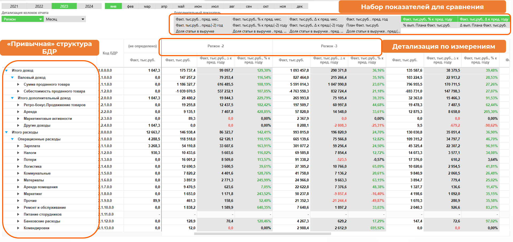Expand the Налоги row
Screen dimensions: 513x242
pos(18,153)
